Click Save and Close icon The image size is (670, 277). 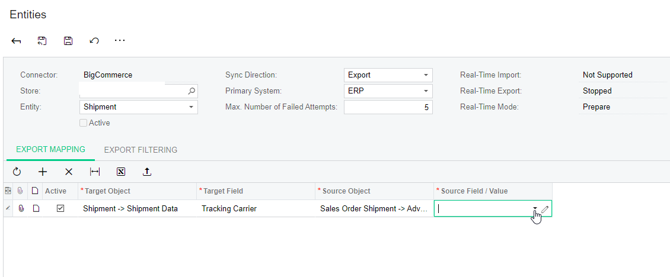tap(42, 41)
